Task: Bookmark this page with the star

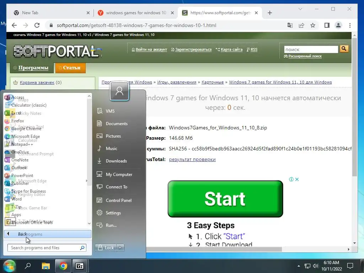Action: click(x=313, y=25)
